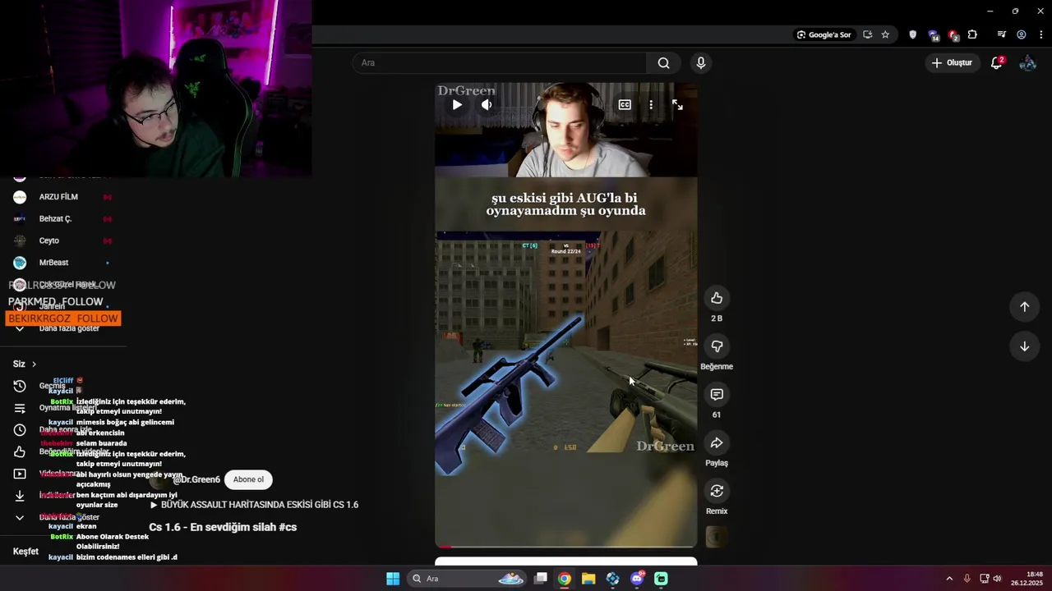Open the sound thumbnail under Remix
This screenshot has width=1052, height=591.
click(717, 537)
